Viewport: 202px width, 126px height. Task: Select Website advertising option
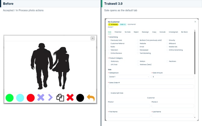coord(138,43)
